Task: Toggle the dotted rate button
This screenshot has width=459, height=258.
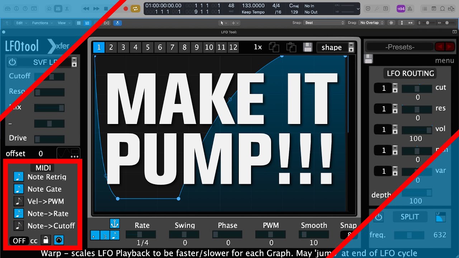Action: tap(95, 235)
